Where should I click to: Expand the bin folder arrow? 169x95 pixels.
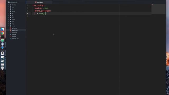(x=9, y=9)
